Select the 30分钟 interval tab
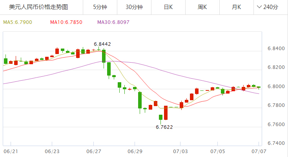This screenshot has width=288, height=157. [x=134, y=7]
